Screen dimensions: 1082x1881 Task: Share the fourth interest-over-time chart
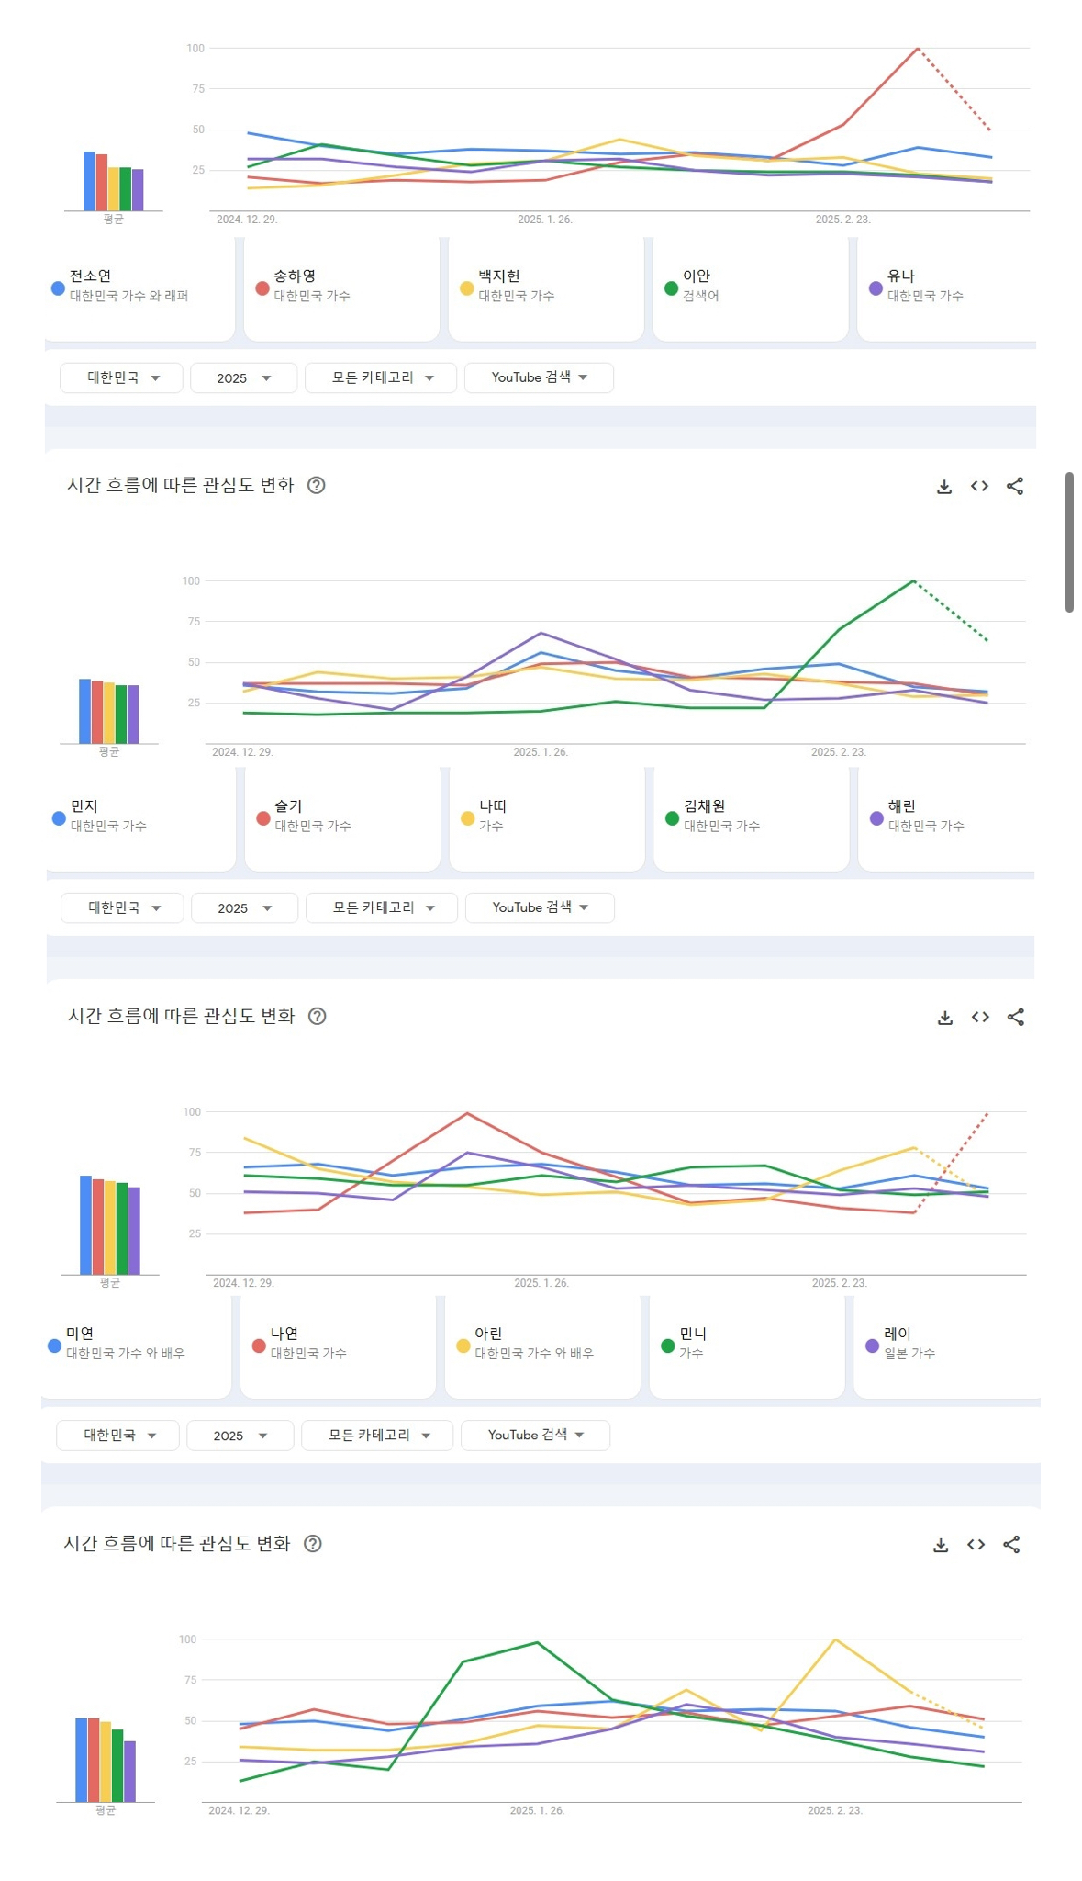(1011, 1545)
